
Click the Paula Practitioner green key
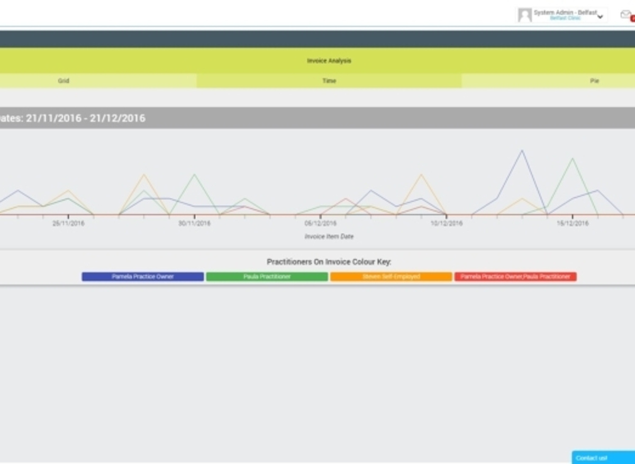[267, 277]
